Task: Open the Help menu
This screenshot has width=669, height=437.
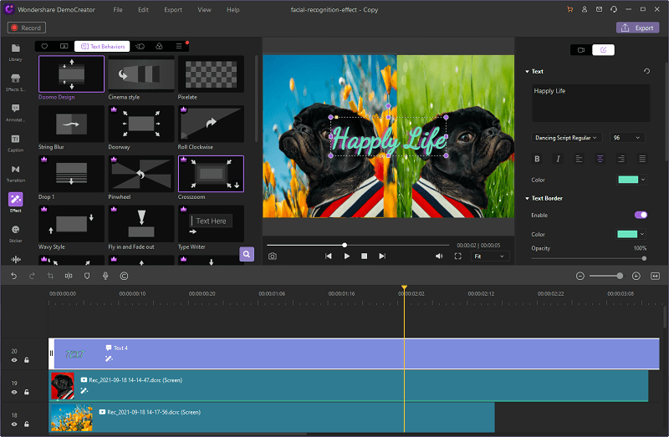Action: click(233, 9)
